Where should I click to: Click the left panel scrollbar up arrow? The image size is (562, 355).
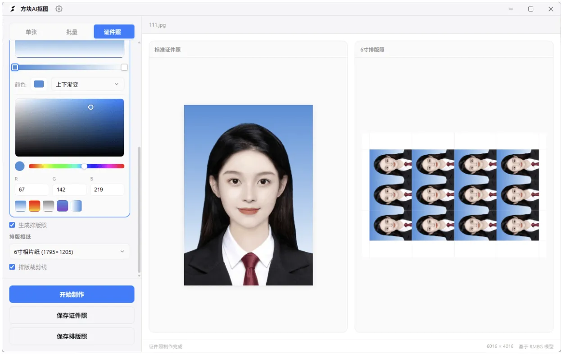pos(139,42)
